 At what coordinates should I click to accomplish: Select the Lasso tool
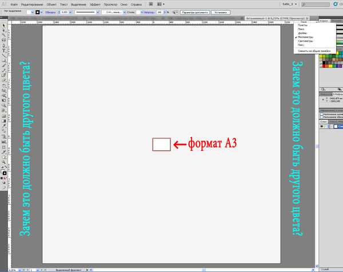click(4, 40)
